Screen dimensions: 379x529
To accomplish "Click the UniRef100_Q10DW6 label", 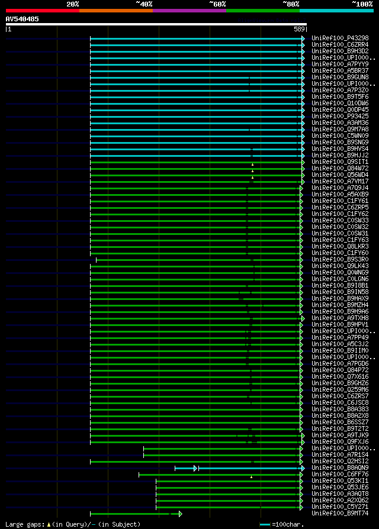I will (x=340, y=103).
